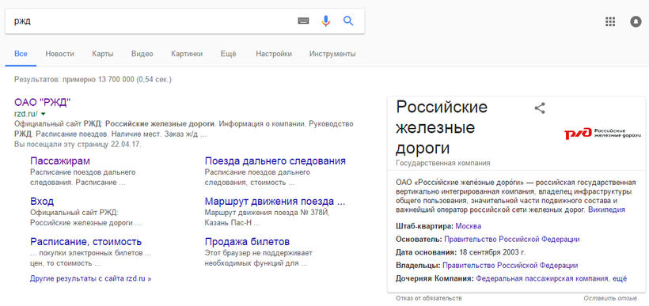The width and height of the screenshot is (649, 306).
Task: Open the Продажа билетов sitelink
Action: pyautogui.click(x=247, y=242)
